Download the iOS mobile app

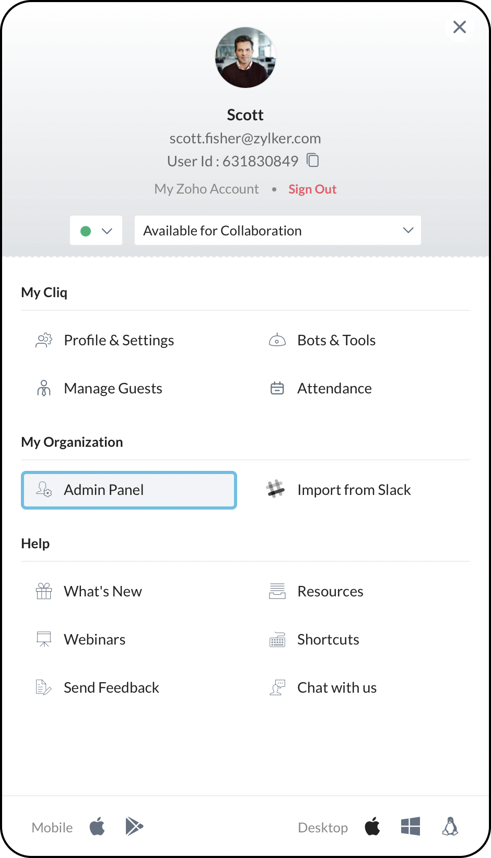[97, 827]
